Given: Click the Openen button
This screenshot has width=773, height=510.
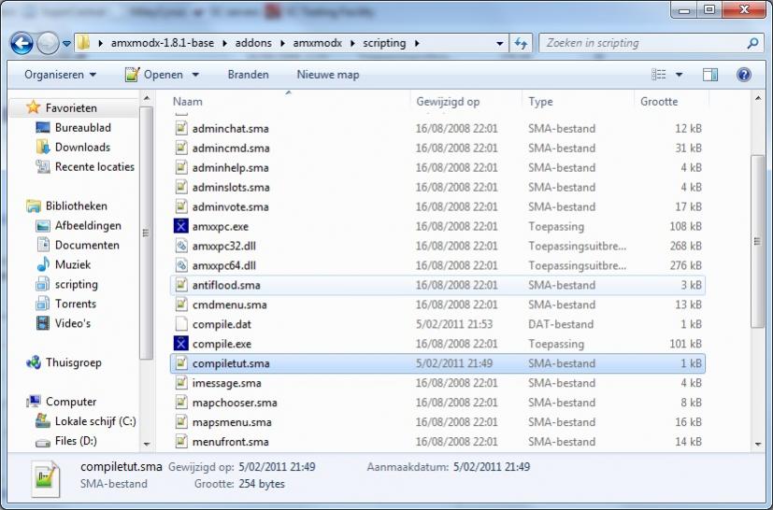Looking at the screenshot, I should click(x=155, y=75).
